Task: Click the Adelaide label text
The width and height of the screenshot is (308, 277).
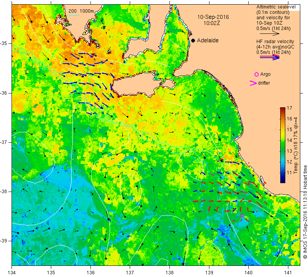Action: (x=208, y=40)
